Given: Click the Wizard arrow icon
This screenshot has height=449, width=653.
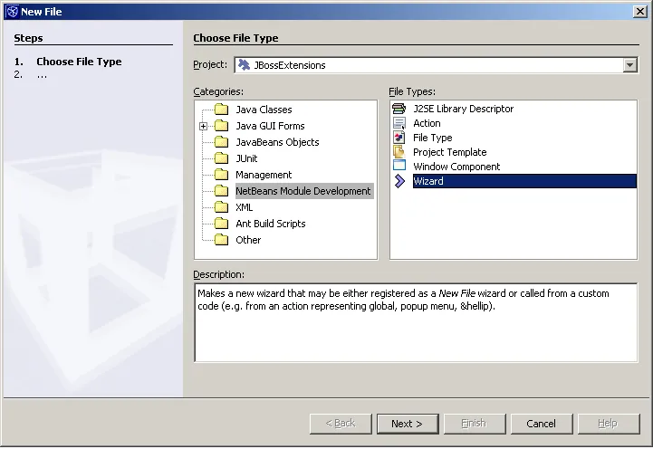Looking at the screenshot, I should point(399,181).
